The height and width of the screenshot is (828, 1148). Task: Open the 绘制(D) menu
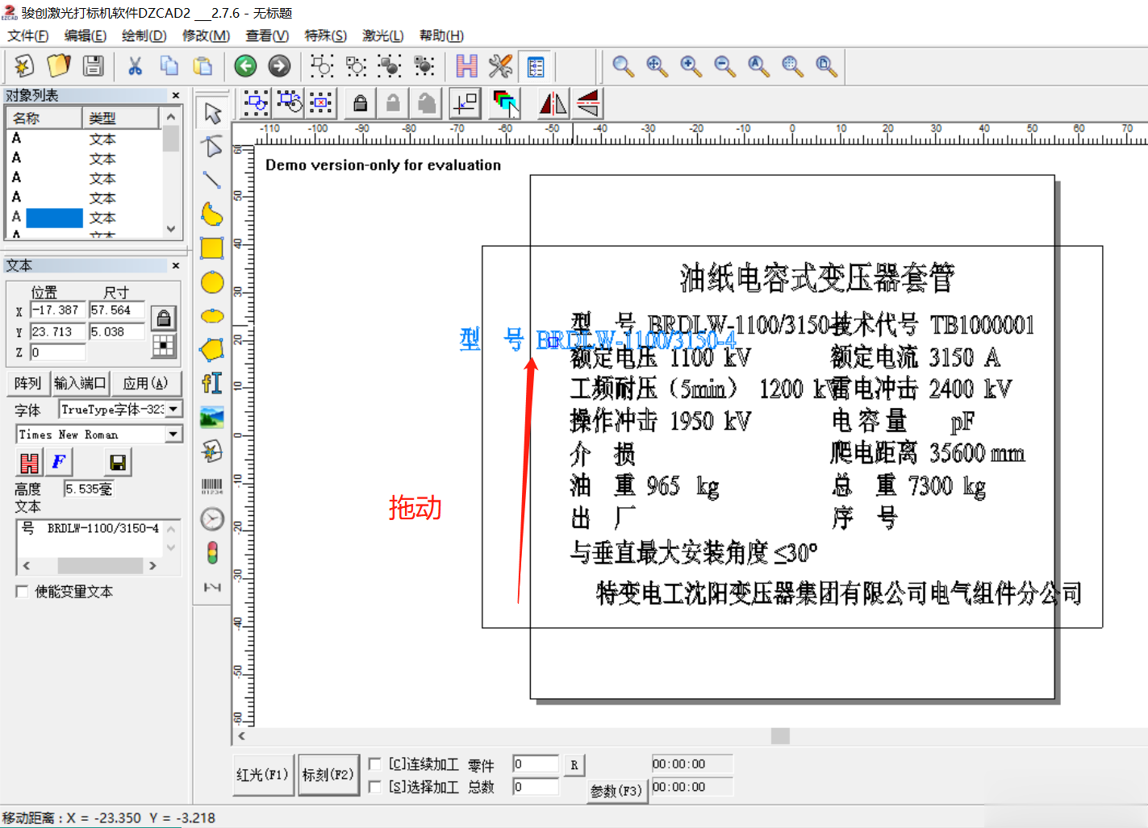(x=144, y=35)
